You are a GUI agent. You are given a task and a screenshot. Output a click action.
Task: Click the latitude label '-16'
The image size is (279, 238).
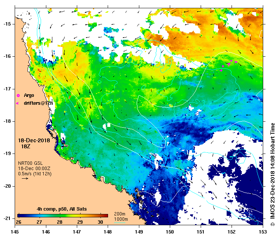click(7, 56)
